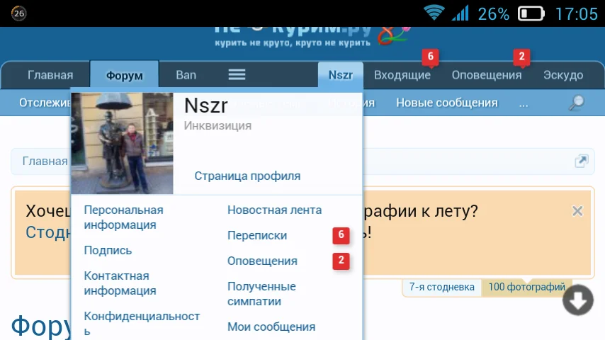Screen dimensions: 605x340
Task: Open Мои сообщения
Action: click(x=271, y=327)
